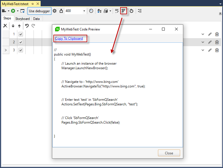Click the code preview toolbar icon
223x168 pixels.
tap(124, 11)
